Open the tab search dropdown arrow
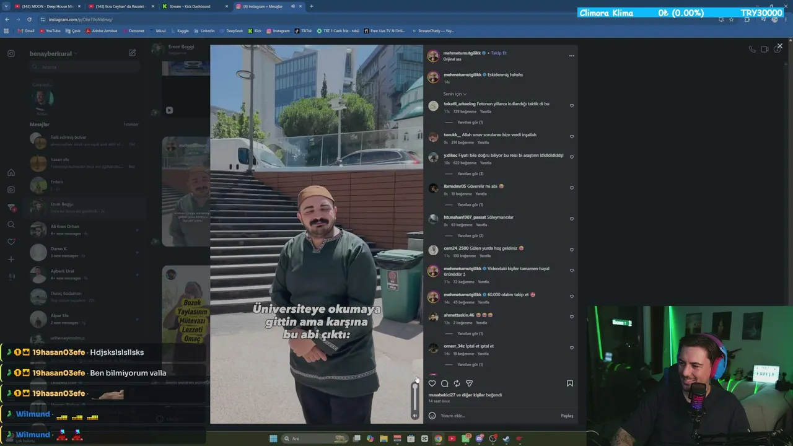The width and height of the screenshot is (793, 446). (x=6, y=6)
